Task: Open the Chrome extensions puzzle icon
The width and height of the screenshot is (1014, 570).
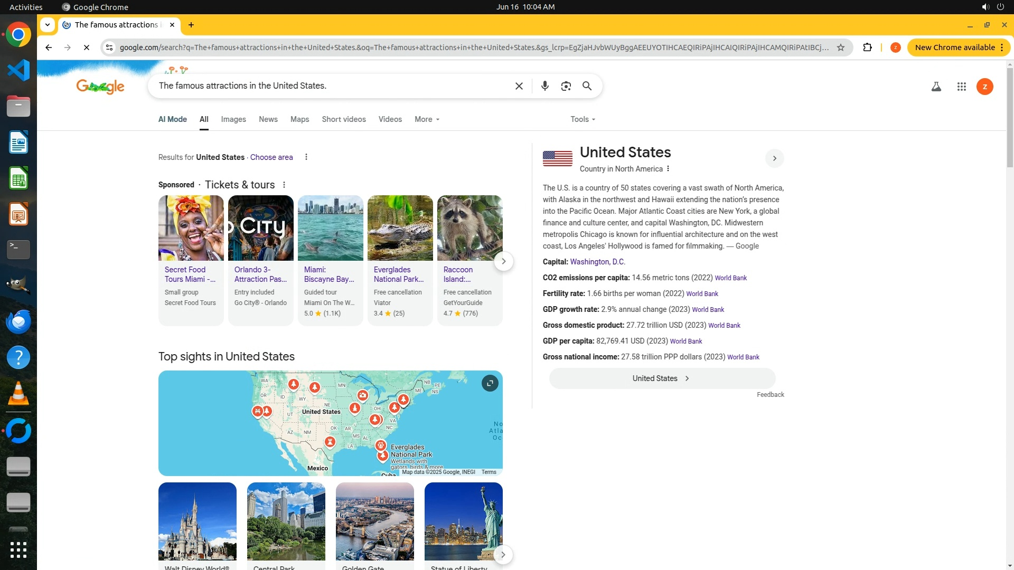Action: pos(867,47)
